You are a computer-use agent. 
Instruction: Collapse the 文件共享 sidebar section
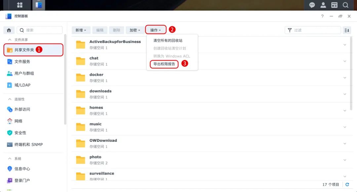9,40
